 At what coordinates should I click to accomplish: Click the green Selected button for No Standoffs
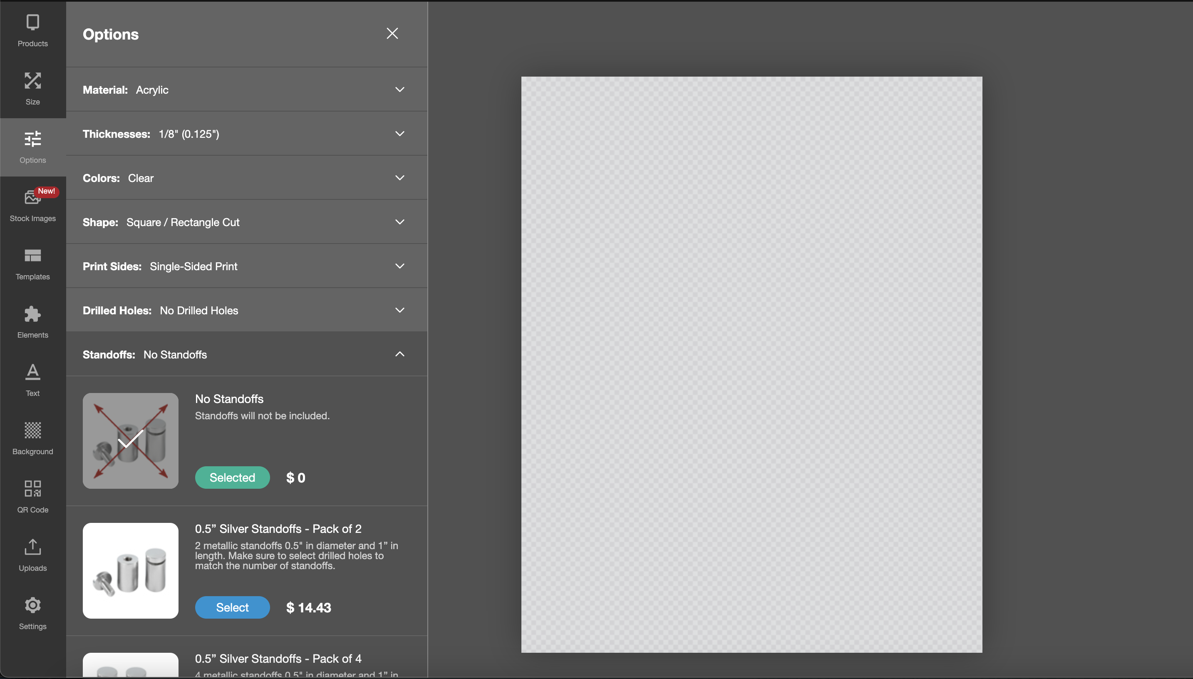(232, 478)
